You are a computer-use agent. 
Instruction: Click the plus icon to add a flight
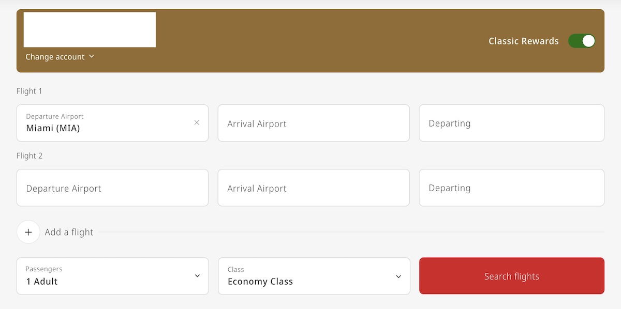tap(28, 232)
